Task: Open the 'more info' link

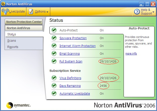Action: pos(131,53)
